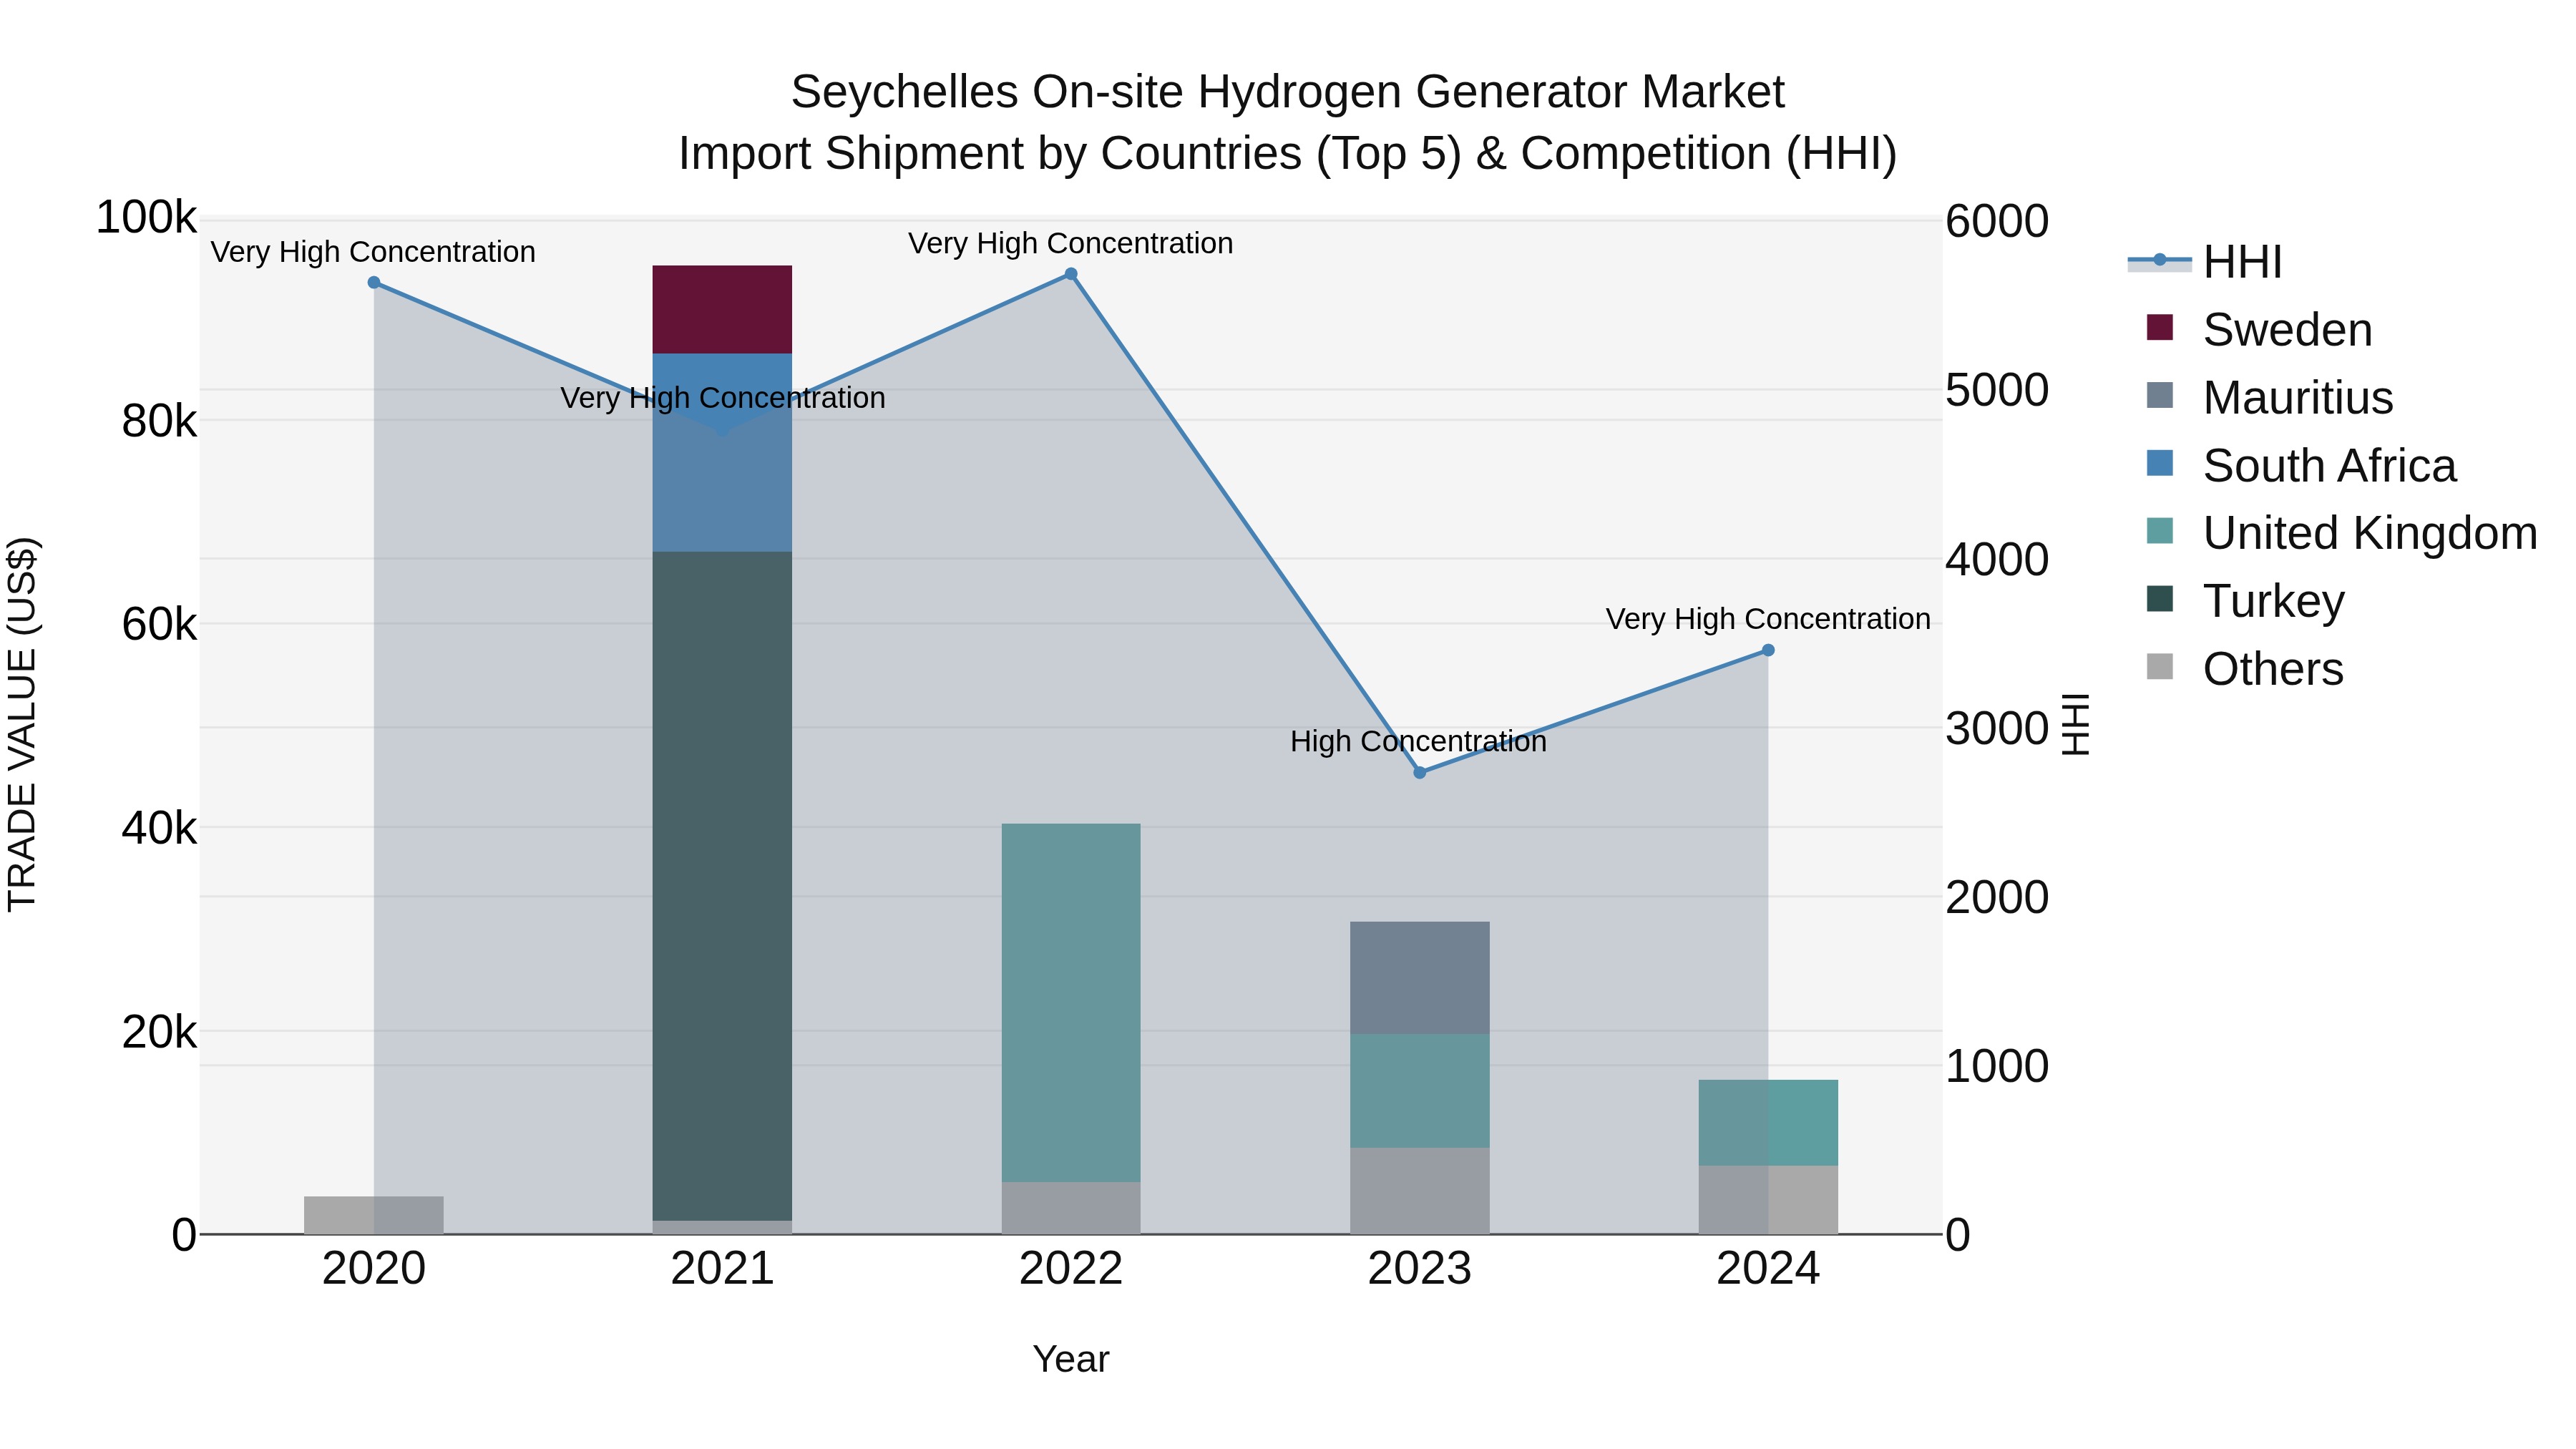Select the 2020 HHI data point
This screenshot has width=2576, height=1449.
374,283
